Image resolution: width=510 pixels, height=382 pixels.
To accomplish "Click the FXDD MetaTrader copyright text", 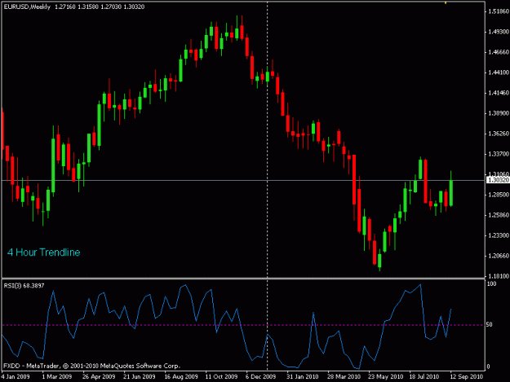I will [x=91, y=366].
